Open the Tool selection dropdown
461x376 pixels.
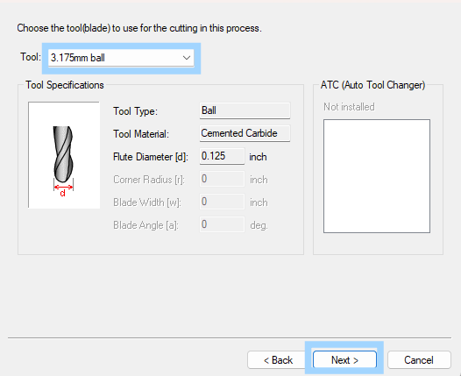tap(121, 58)
